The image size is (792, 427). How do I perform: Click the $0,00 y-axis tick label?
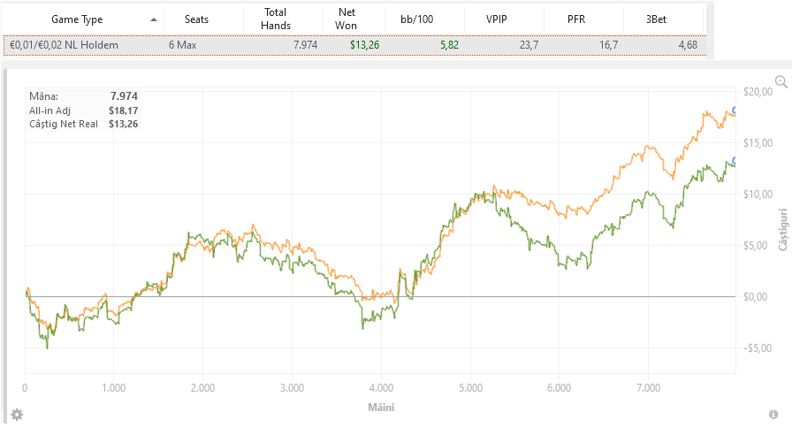click(x=755, y=297)
